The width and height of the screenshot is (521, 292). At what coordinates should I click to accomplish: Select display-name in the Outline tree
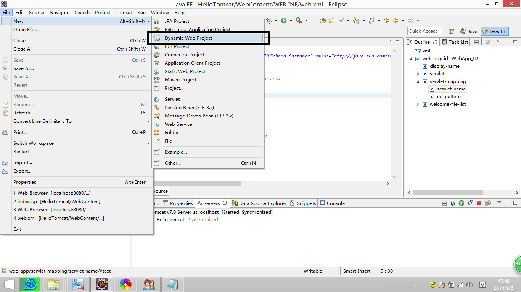444,66
